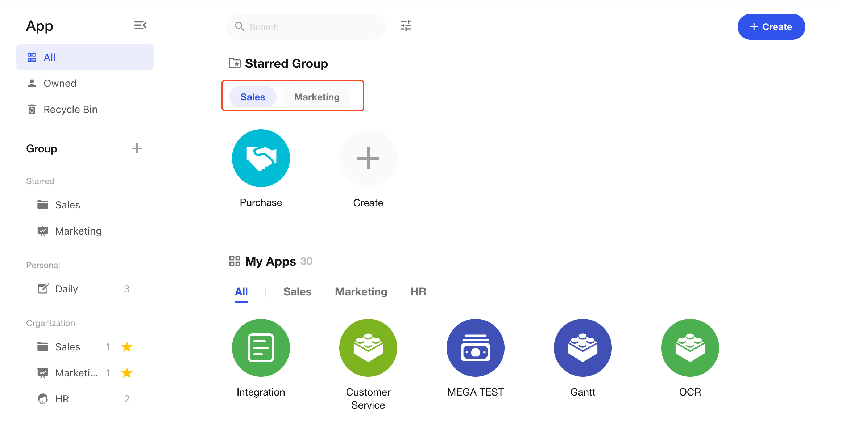Open the Gantt app icon
846x422 pixels.
pyautogui.click(x=582, y=348)
